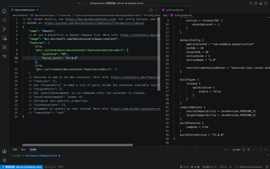Open customize layout icon

[x=256, y=3]
